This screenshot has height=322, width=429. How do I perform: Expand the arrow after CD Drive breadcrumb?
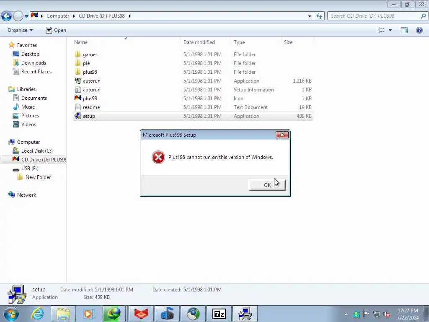tap(130, 16)
